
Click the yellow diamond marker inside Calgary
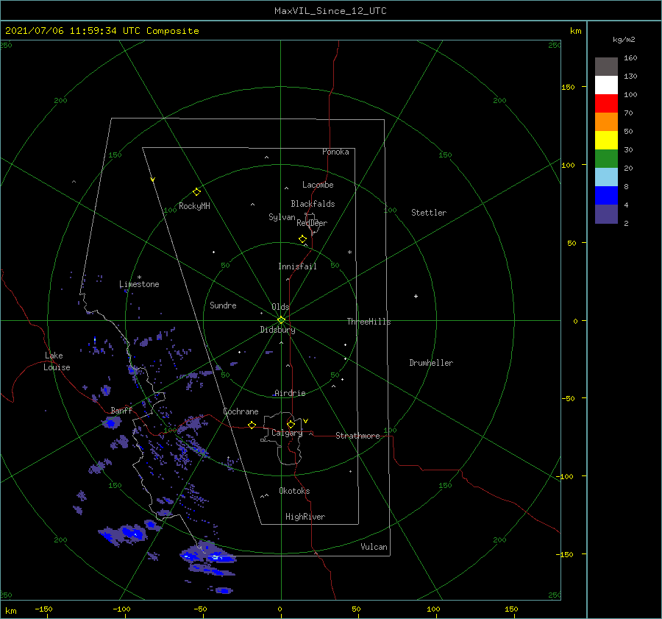coord(291,424)
